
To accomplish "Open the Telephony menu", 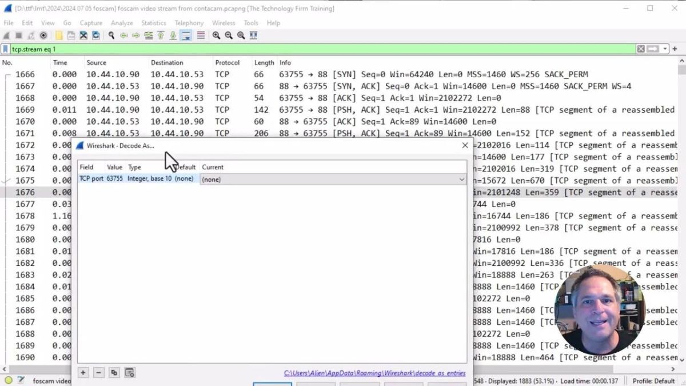I will 189,23.
